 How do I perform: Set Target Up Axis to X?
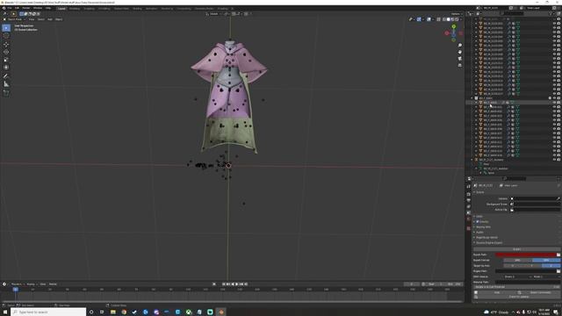pos(513,266)
